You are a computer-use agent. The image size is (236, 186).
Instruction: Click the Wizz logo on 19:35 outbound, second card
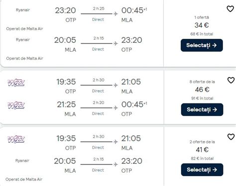pyautogui.click(x=16, y=83)
